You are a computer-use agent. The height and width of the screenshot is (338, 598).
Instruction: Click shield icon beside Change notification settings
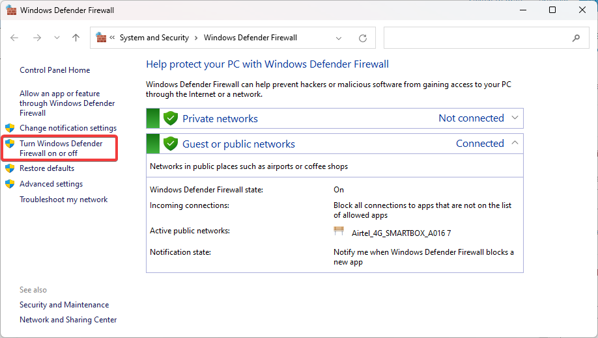(x=10, y=128)
